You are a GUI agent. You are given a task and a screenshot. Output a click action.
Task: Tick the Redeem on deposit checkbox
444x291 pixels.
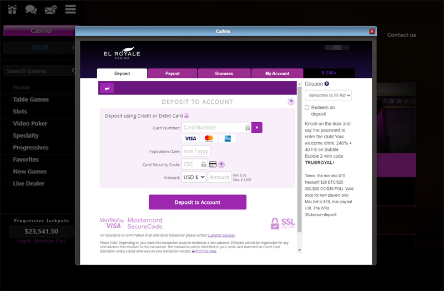307,107
